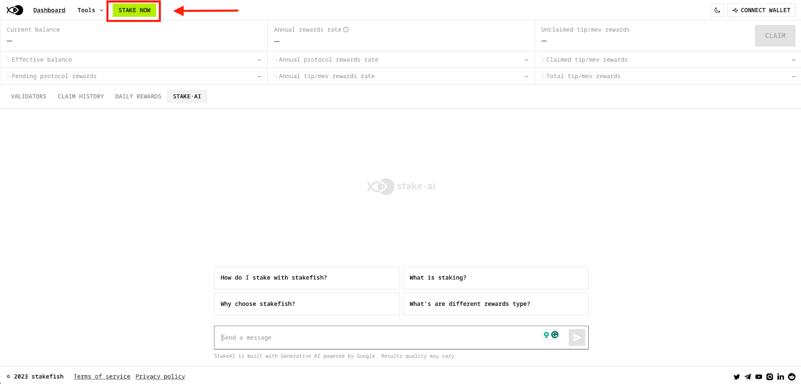The height and width of the screenshot is (384, 801).
Task: Choose 'How do I stake with stakefish?' prompt
Action: click(x=307, y=278)
